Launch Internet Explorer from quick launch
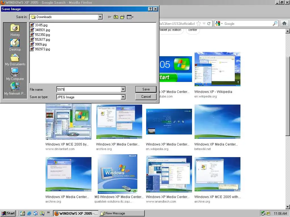290x217 pixels. coord(29,214)
